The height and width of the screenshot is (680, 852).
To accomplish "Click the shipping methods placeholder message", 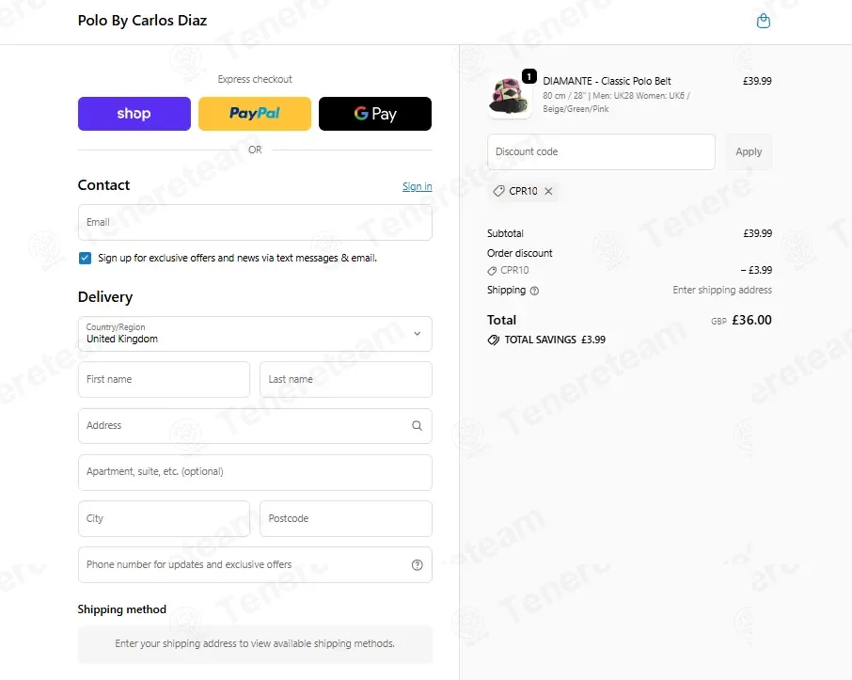I will tap(255, 643).
